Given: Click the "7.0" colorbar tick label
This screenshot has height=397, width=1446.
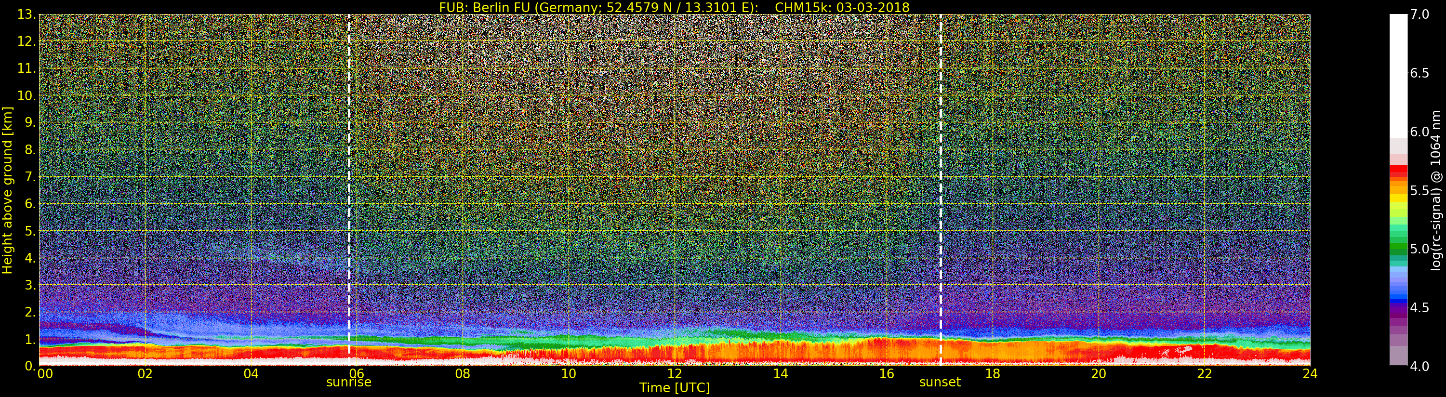Looking at the screenshot, I should 1419,14.
